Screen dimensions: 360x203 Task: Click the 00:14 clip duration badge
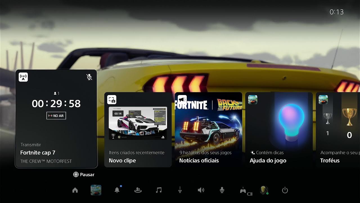coord(118,114)
